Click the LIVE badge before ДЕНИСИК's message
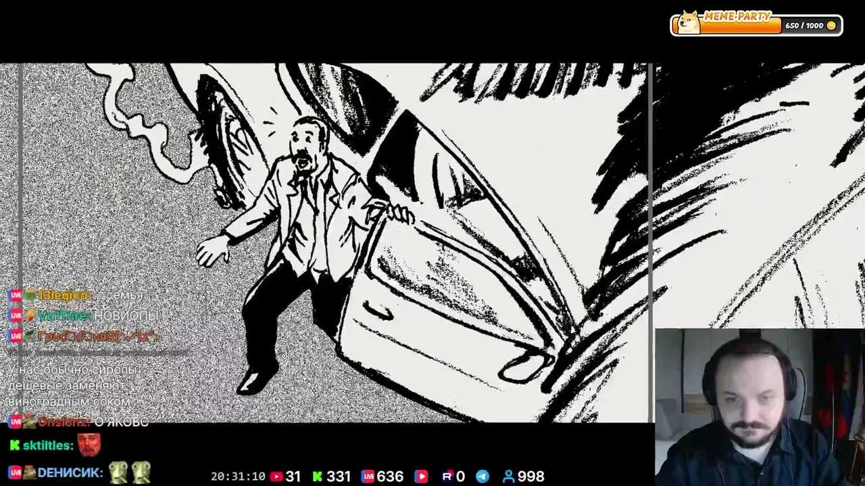Viewport: 865px width, 486px height. [16, 473]
